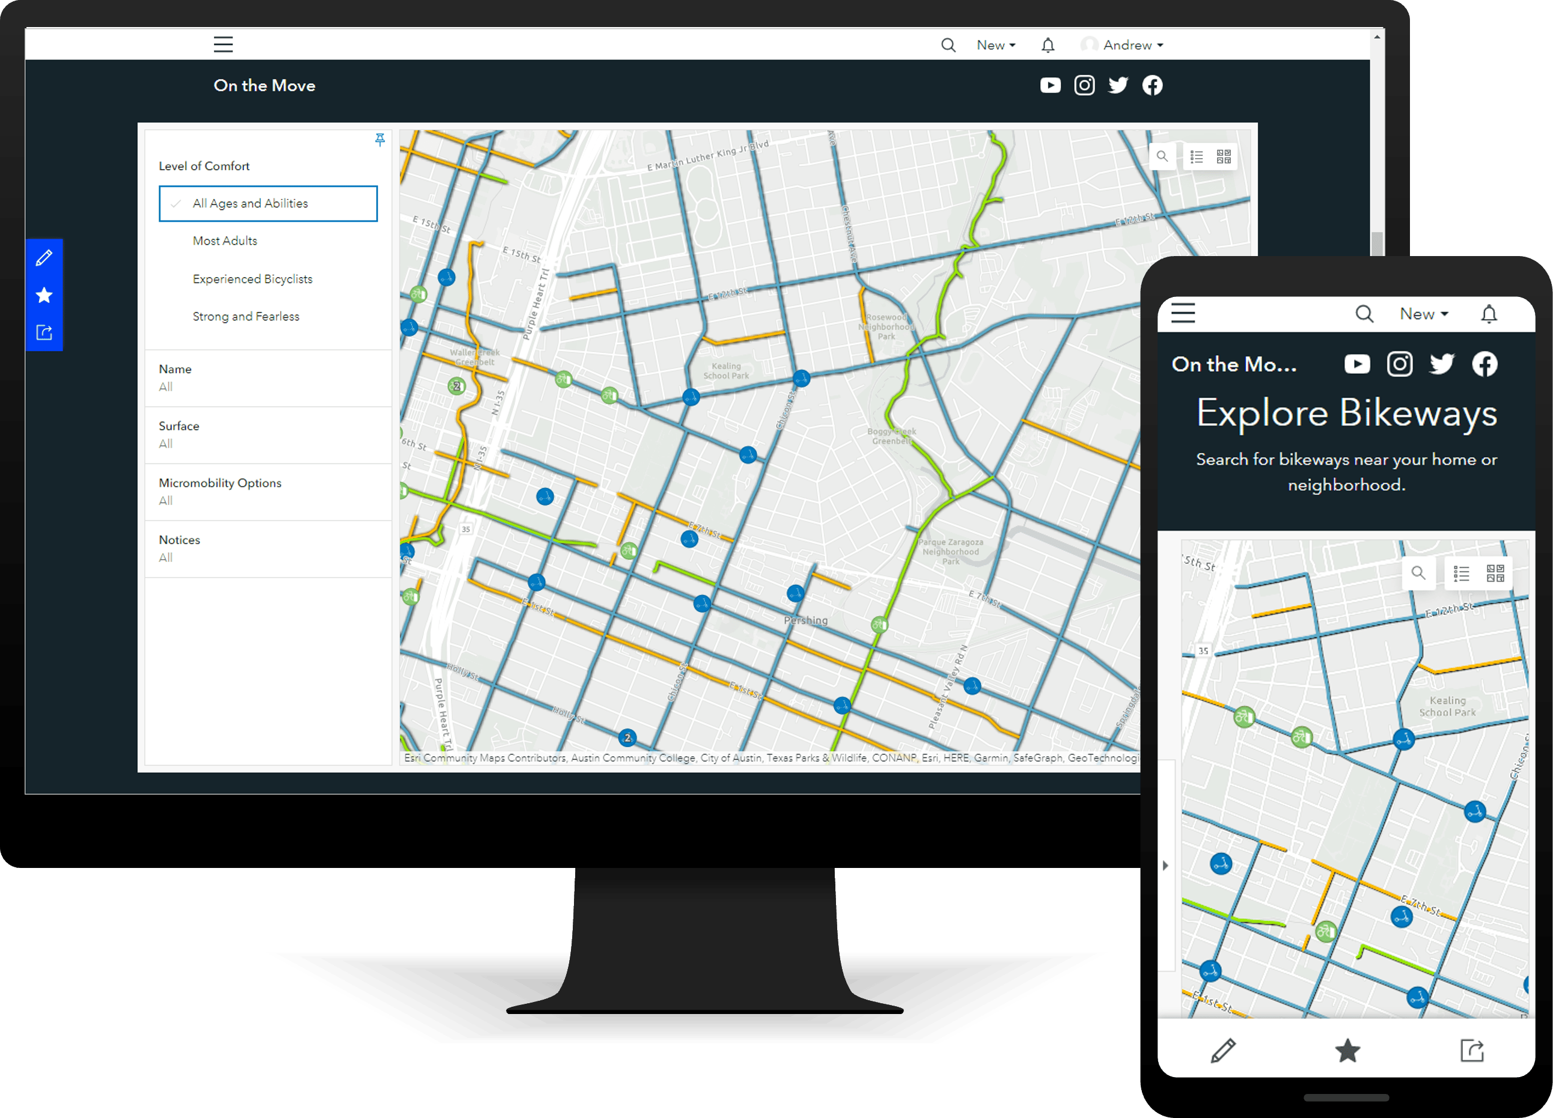Select the Most Adults comfort level
This screenshot has height=1118, width=1553.
225,241
